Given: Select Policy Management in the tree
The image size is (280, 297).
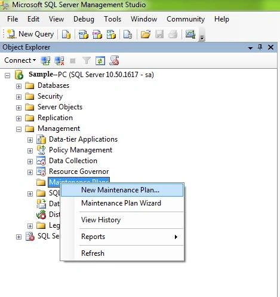Looking at the screenshot, I should 81,150.
